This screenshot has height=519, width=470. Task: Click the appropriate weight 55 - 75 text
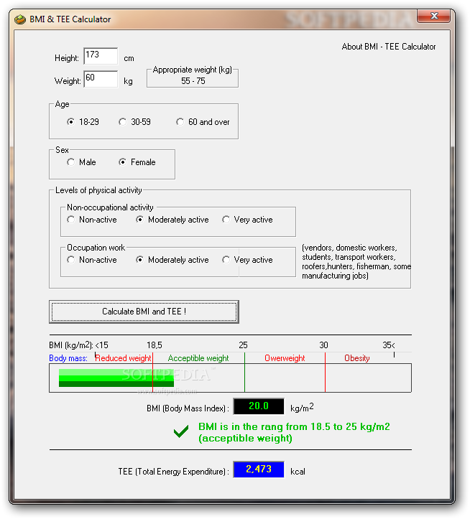tap(193, 81)
